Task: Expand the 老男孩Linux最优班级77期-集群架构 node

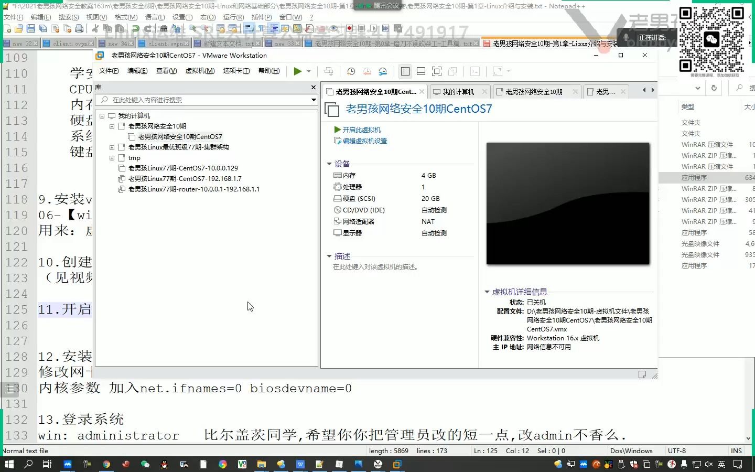Action: point(112,147)
